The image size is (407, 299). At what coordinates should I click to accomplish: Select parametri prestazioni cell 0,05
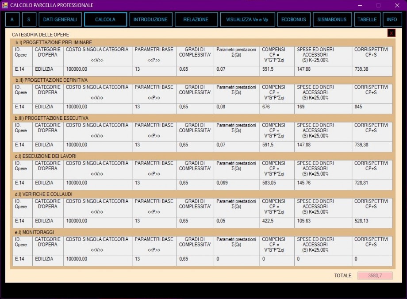[x=237, y=223]
